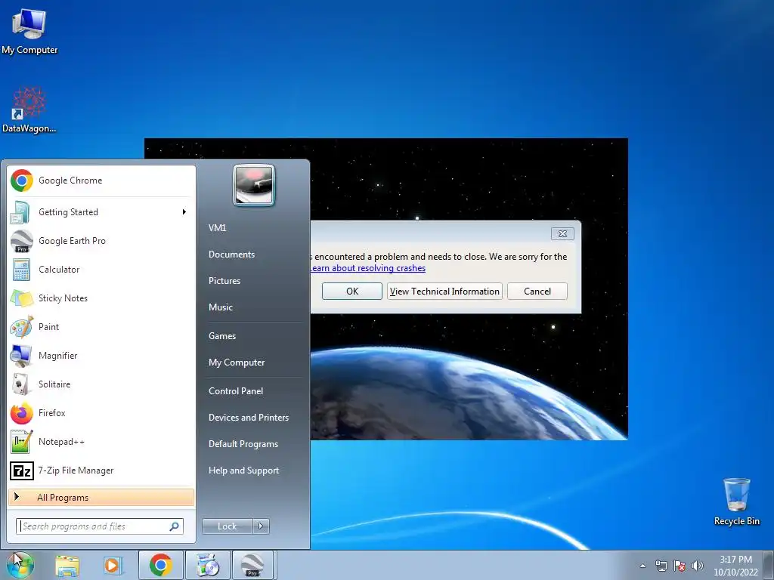Click the installer disc icon on the taskbar
The image size is (774, 580).
(x=207, y=565)
